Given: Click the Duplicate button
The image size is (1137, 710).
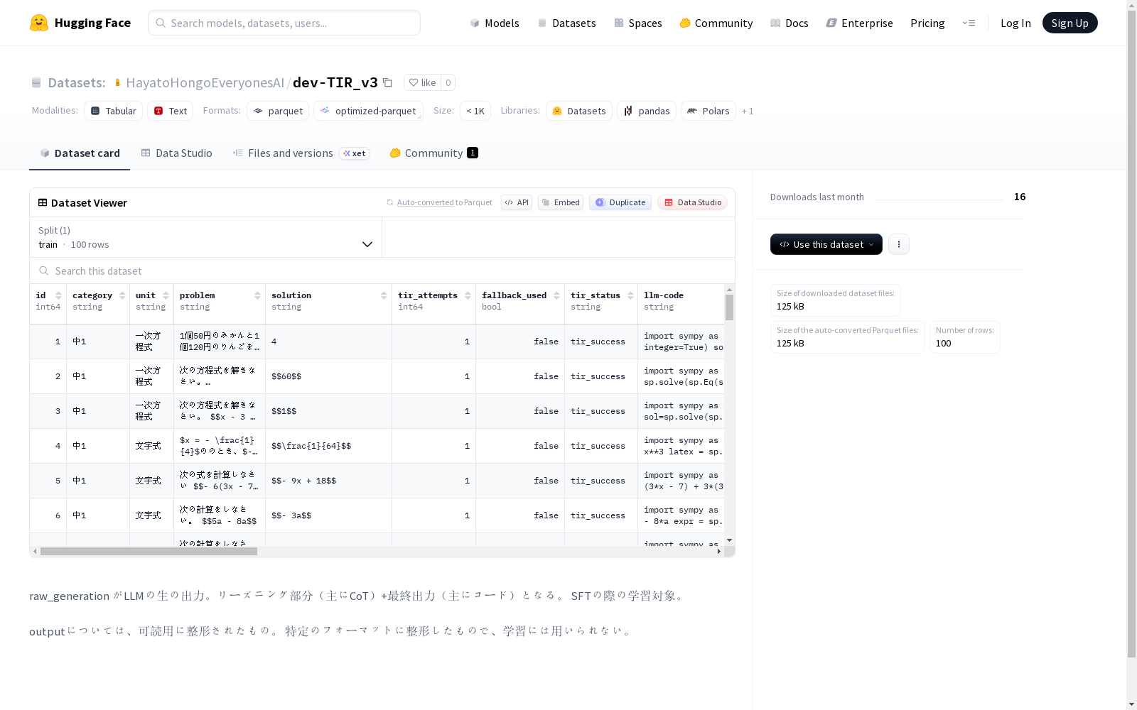Looking at the screenshot, I should 620,202.
